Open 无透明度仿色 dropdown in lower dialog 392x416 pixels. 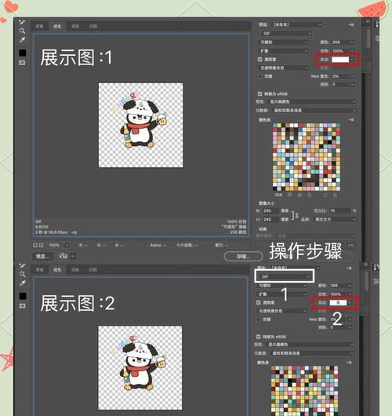(x=281, y=311)
